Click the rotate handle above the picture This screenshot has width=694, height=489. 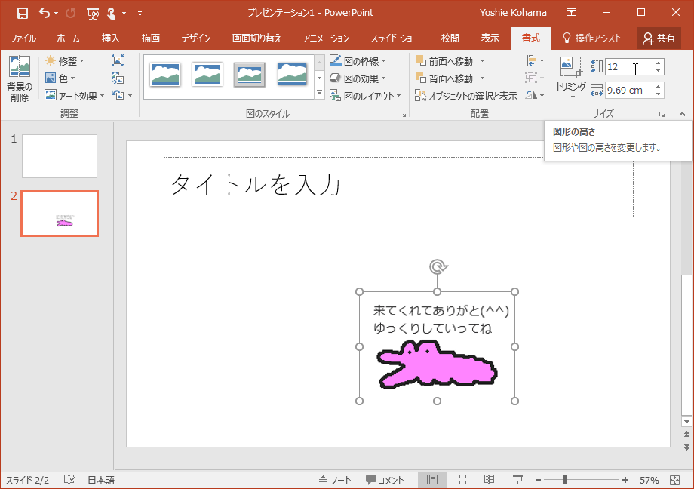[x=438, y=266]
